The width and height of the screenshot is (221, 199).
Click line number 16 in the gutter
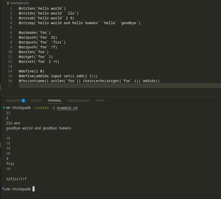pos(10,81)
